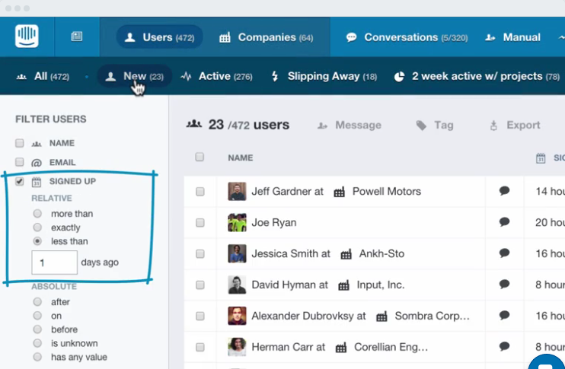565x369 pixels.
Task: Check the box for Alexander Dubrovksy
Action: tap(200, 316)
